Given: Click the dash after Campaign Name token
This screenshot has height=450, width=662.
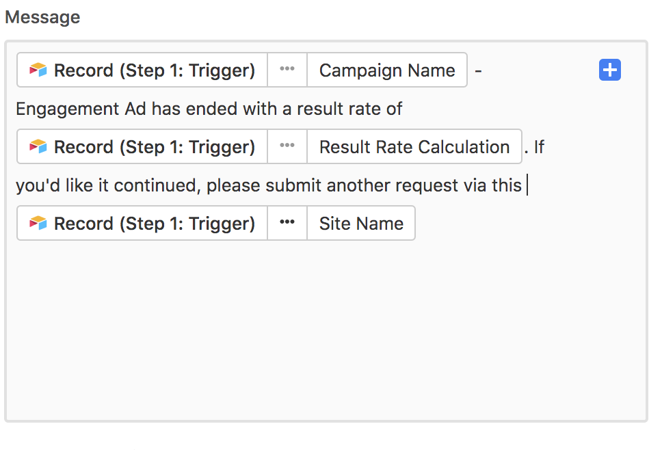Looking at the screenshot, I should click(x=478, y=71).
